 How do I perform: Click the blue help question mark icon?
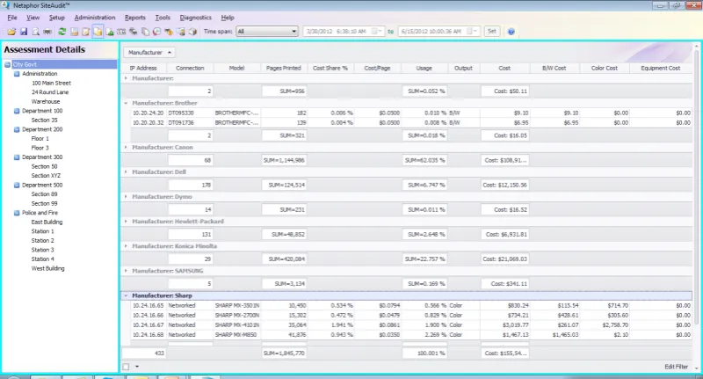[x=511, y=32]
